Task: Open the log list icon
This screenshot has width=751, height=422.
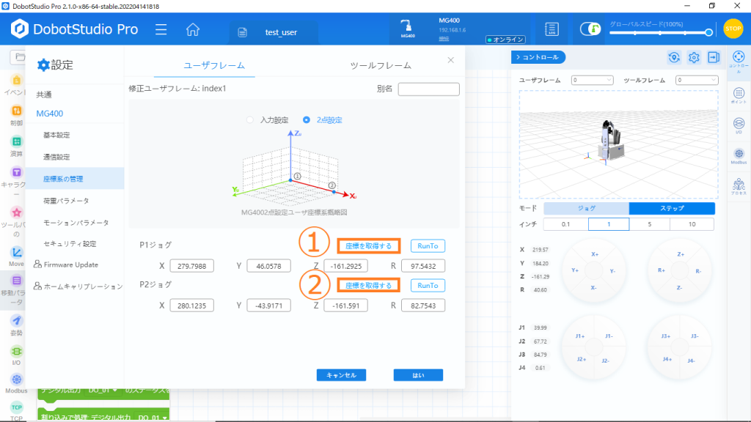Action: pos(552,29)
